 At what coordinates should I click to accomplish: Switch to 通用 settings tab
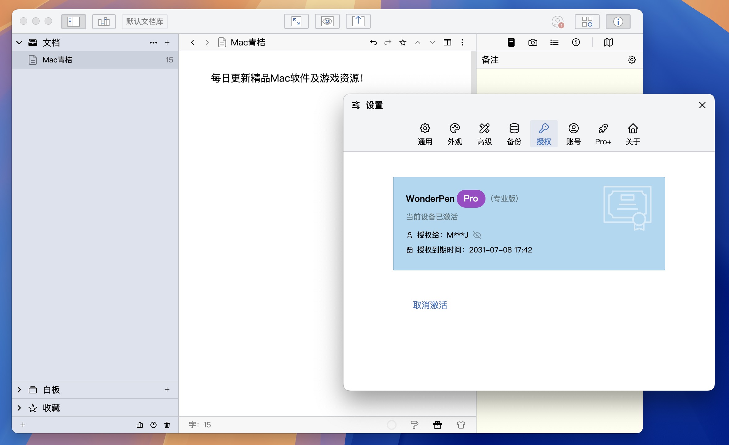pos(425,134)
